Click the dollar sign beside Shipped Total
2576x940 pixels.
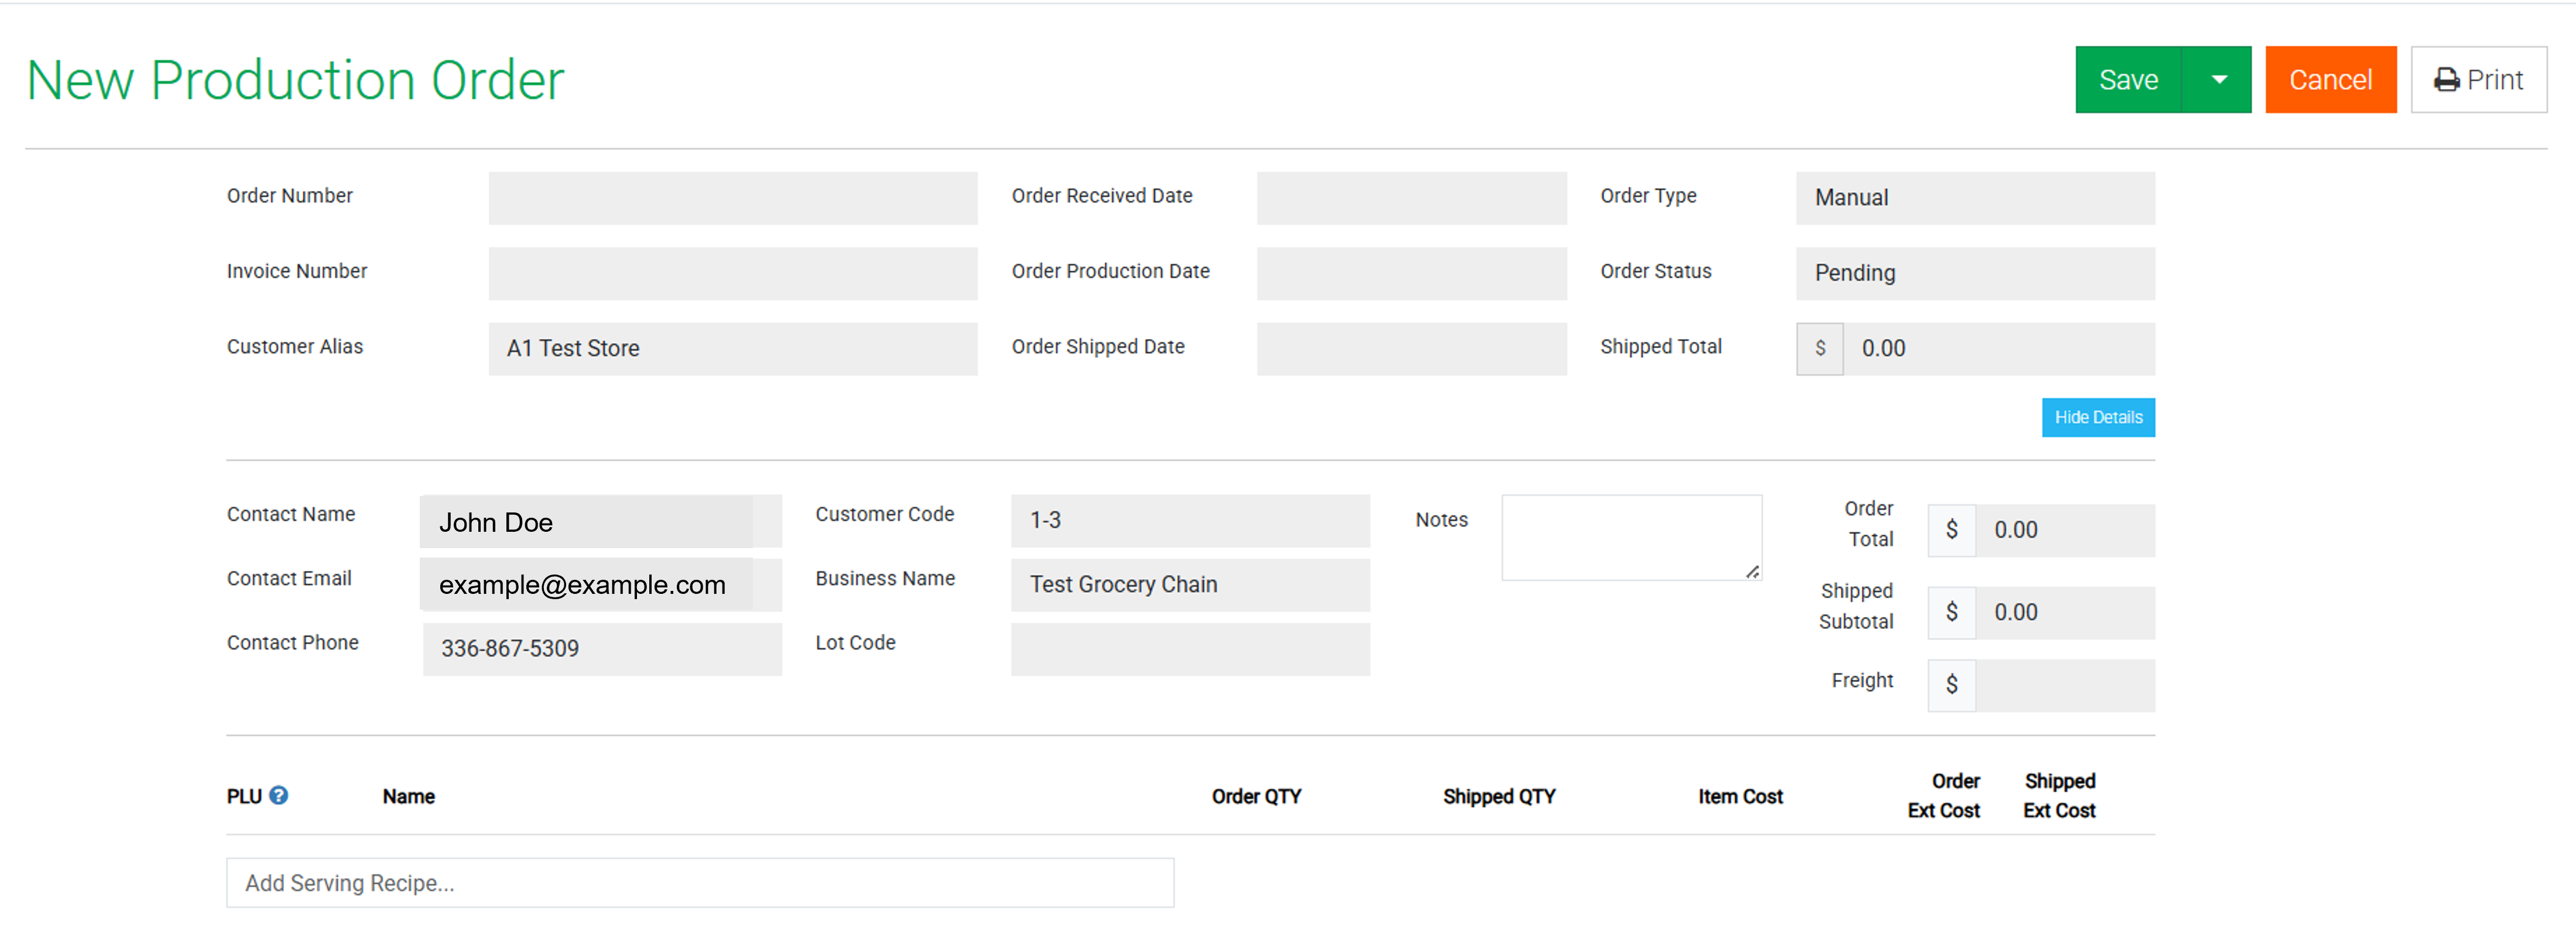[x=1820, y=348]
